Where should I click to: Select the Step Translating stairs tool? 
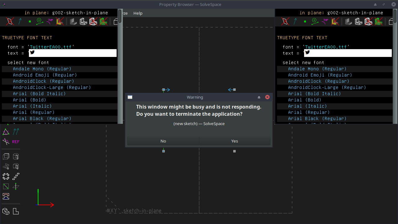(x=16, y=176)
